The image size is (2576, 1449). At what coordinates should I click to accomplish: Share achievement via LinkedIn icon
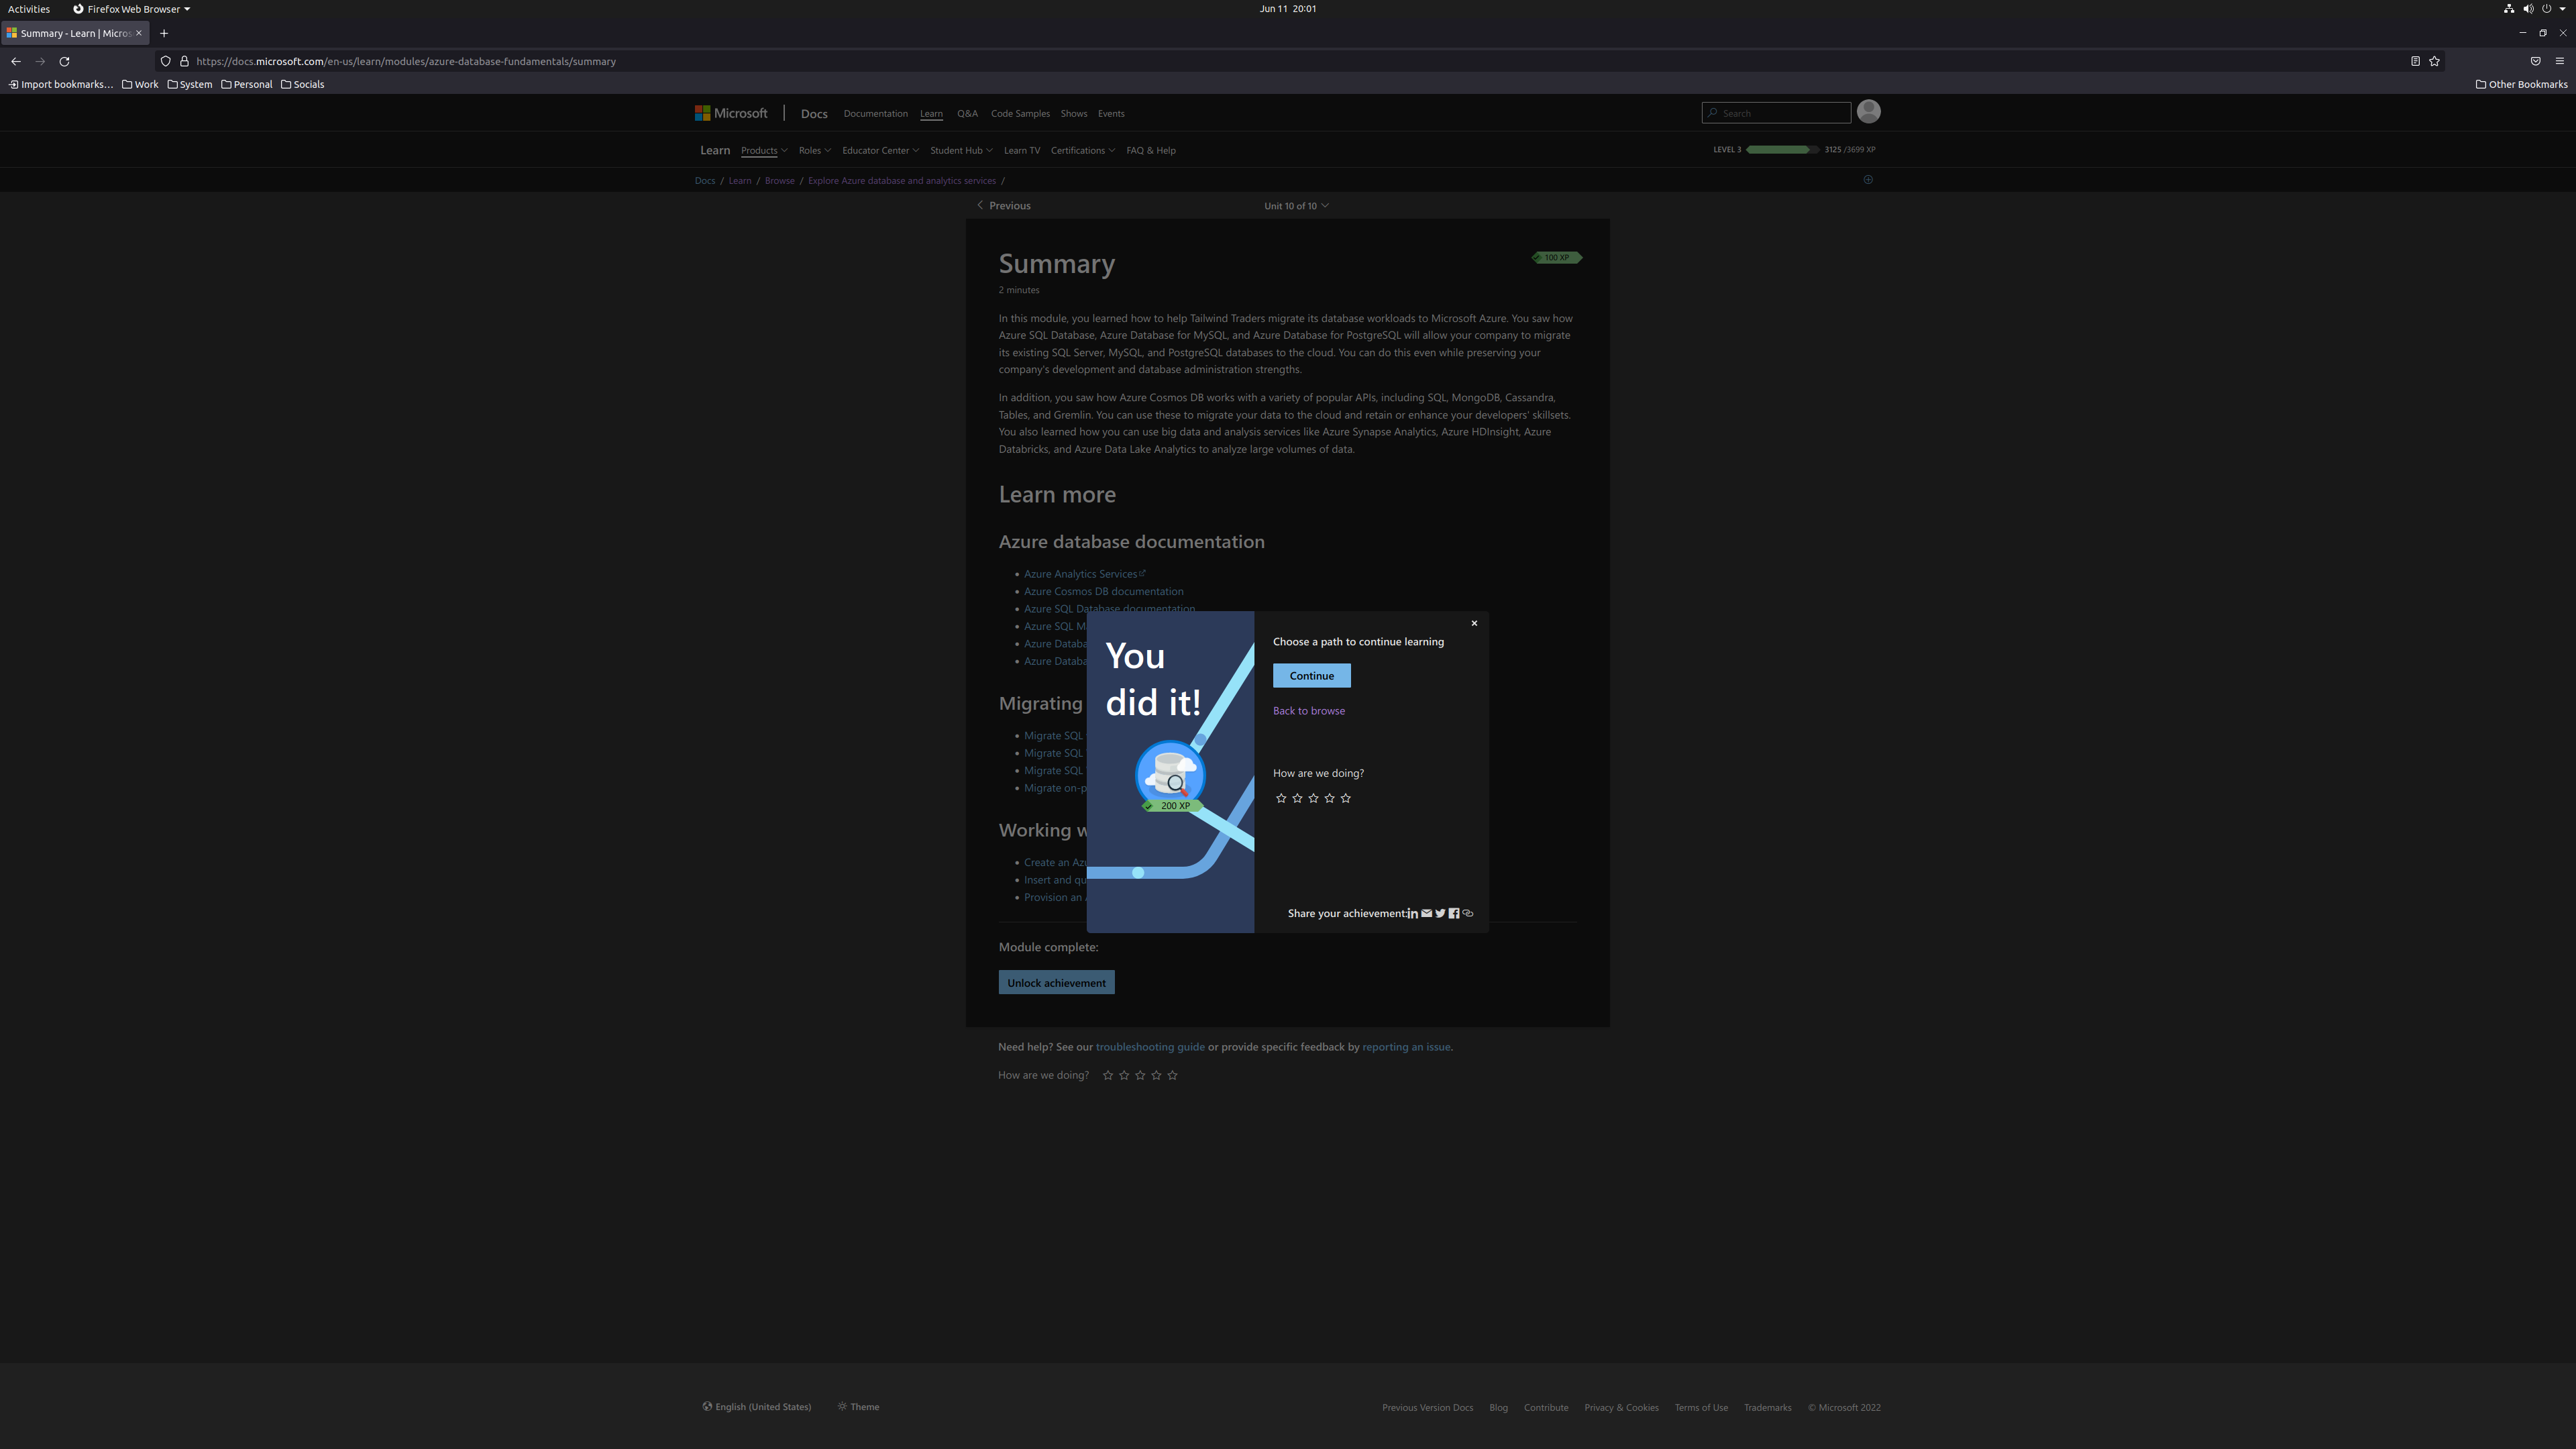(1412, 913)
